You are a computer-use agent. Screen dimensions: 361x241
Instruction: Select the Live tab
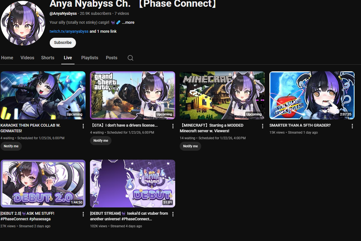coord(68,58)
